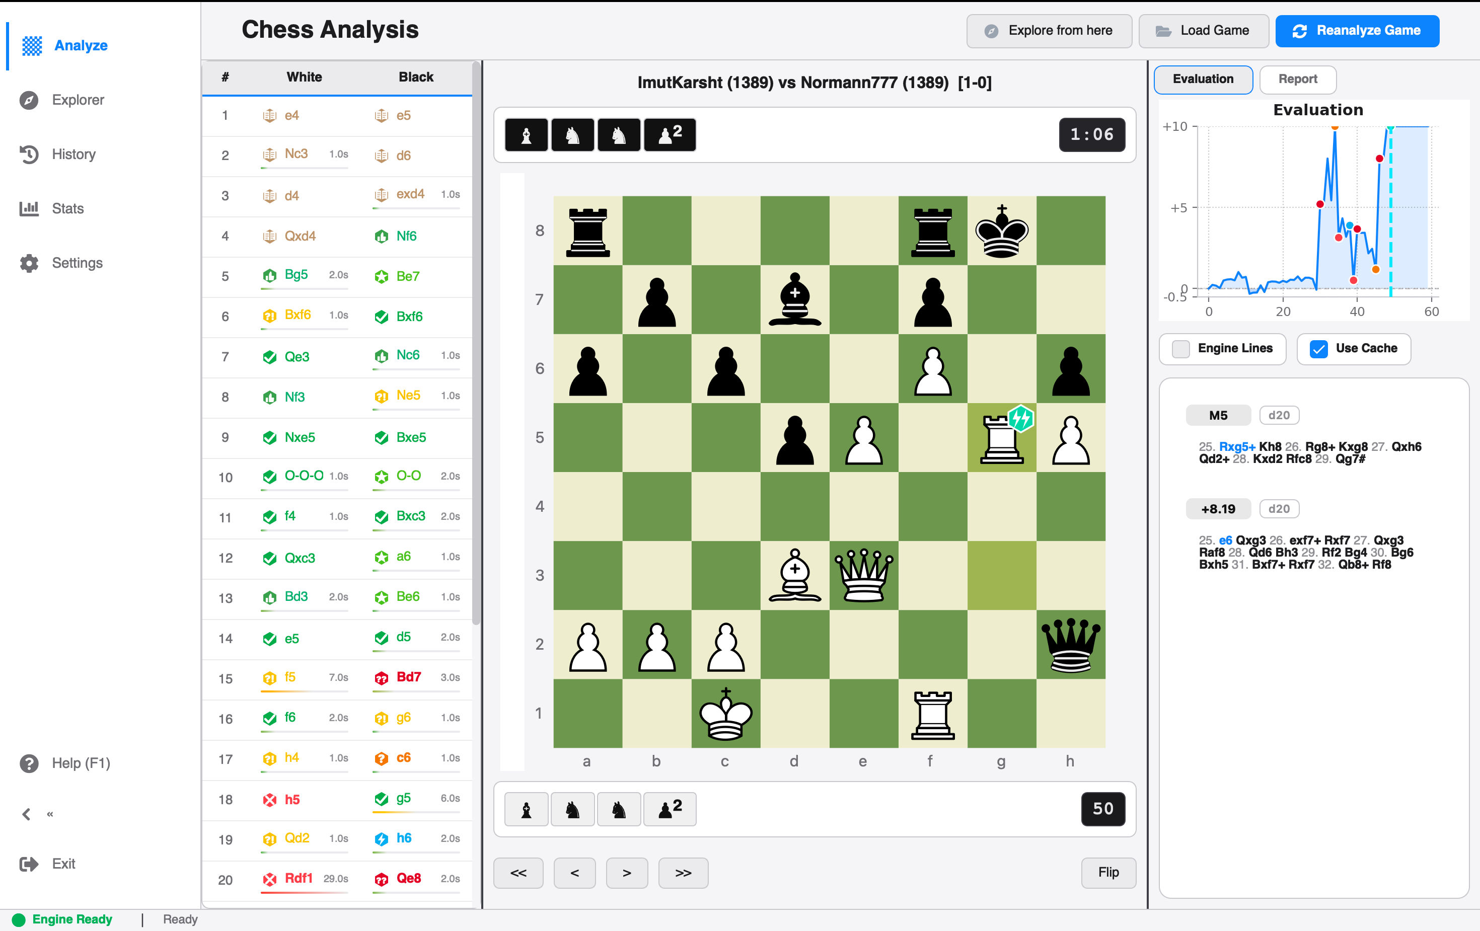Click the Load Game button
1480x931 pixels.
(x=1203, y=31)
